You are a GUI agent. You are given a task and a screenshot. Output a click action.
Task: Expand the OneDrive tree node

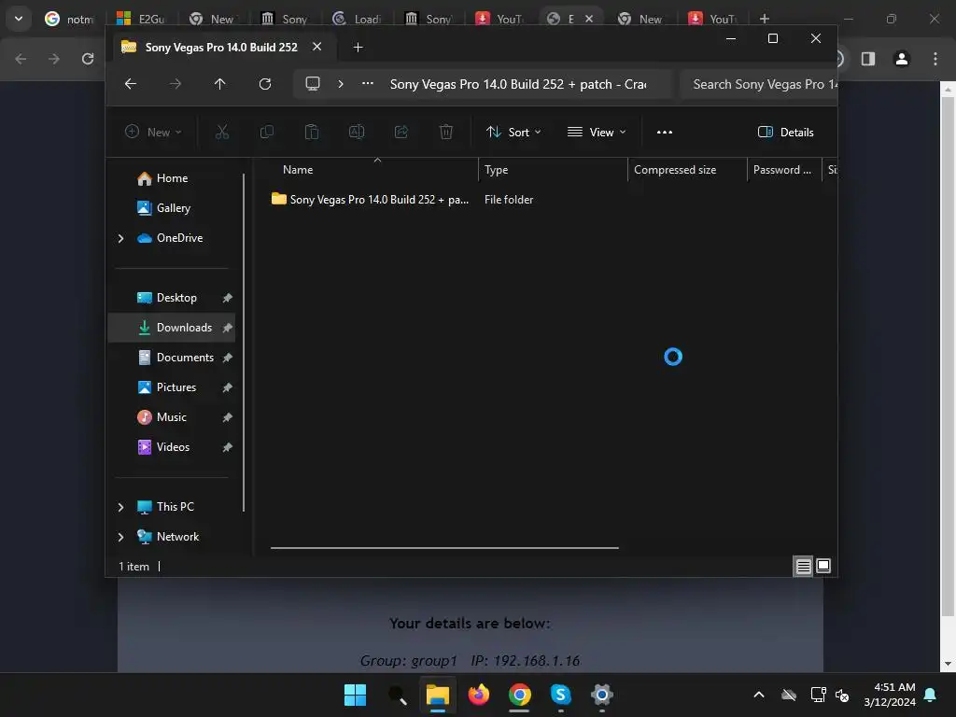(x=120, y=238)
